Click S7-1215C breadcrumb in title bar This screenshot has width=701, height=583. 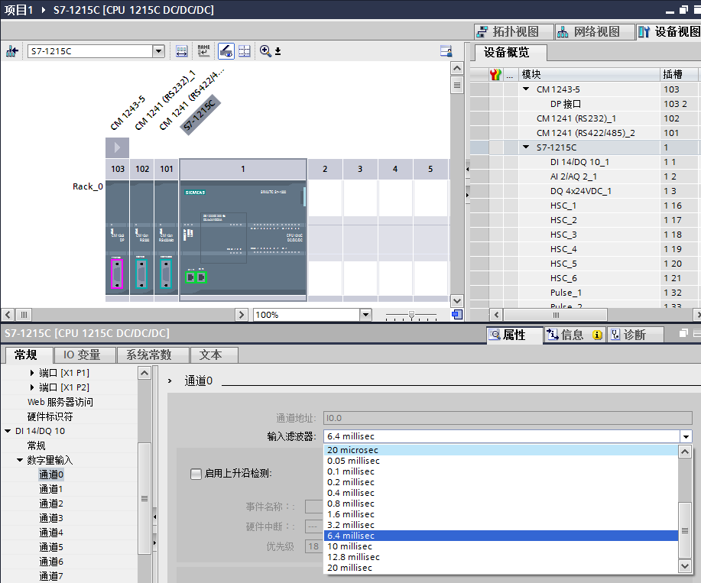coord(134,9)
